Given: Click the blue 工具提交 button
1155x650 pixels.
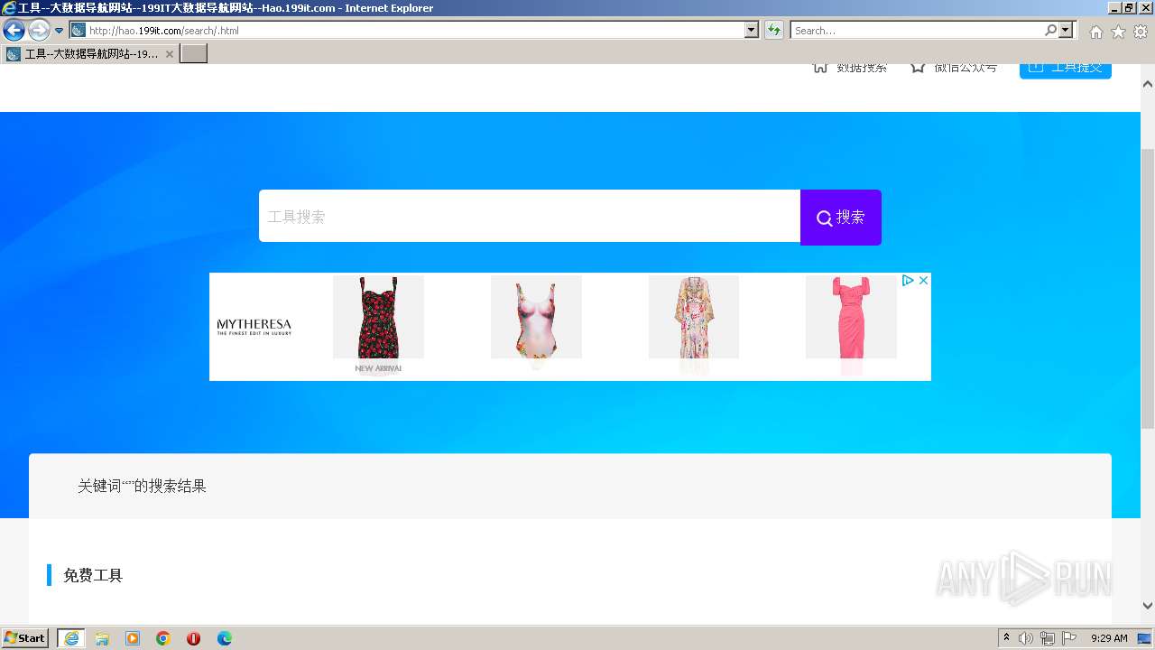Looking at the screenshot, I should coord(1066,70).
